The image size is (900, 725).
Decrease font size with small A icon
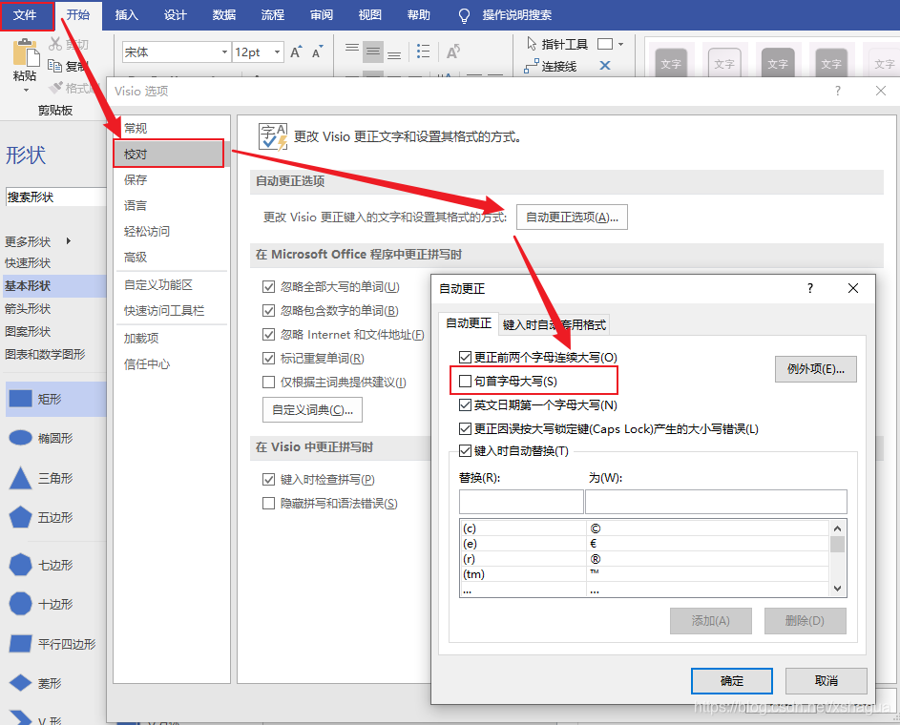click(317, 52)
